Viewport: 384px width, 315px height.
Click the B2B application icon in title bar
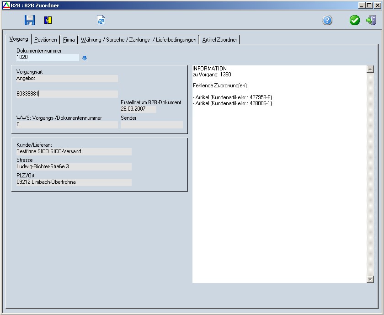6,5
